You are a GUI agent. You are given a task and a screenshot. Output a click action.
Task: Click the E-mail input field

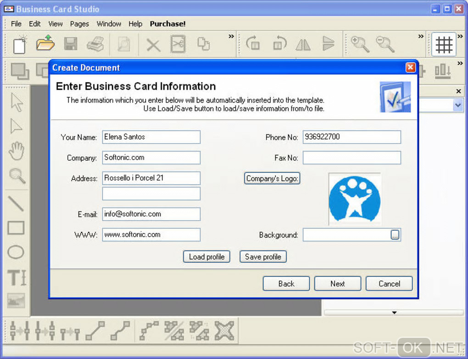[151, 214]
